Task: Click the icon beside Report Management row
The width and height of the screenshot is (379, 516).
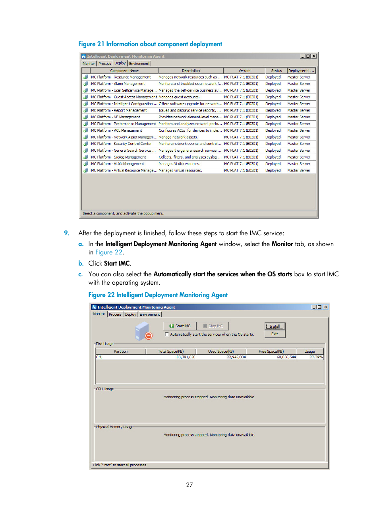Action: (86, 110)
